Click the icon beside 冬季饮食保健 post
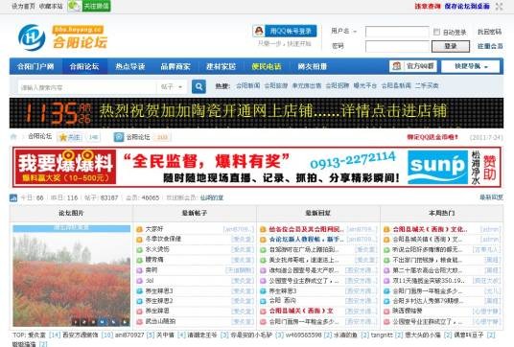The height and width of the screenshot is (347, 514). 139,240
